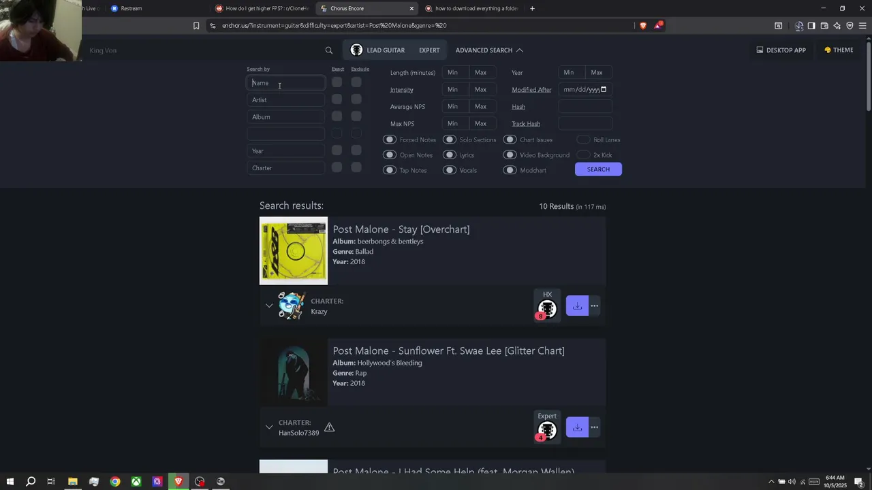Click the search magnifier icon beside King Von
872x490 pixels.
328,50
